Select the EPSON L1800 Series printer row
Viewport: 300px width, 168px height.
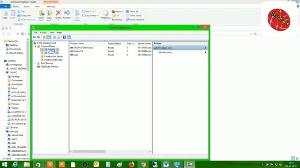111,48
